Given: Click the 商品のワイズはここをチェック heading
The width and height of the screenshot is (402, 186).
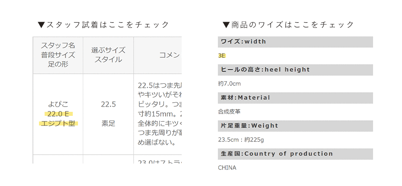Looking at the screenshot, I should (x=288, y=25).
